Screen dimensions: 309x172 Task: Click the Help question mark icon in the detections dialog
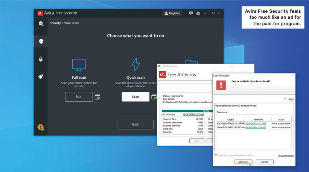coord(285,99)
